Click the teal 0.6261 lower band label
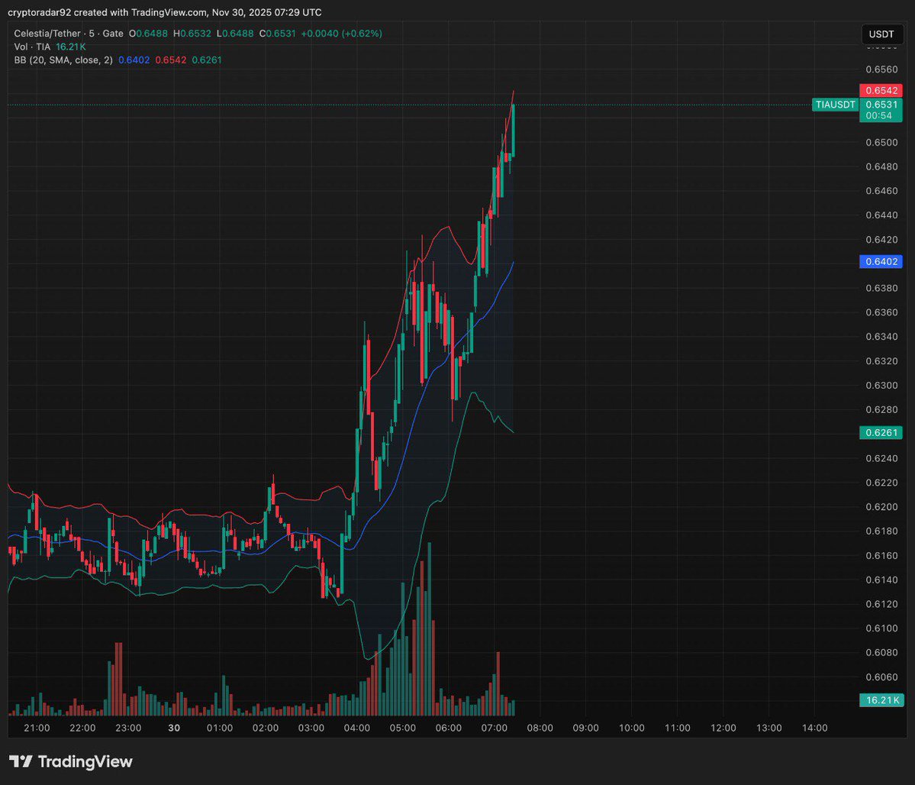This screenshot has height=785, width=915. [881, 432]
